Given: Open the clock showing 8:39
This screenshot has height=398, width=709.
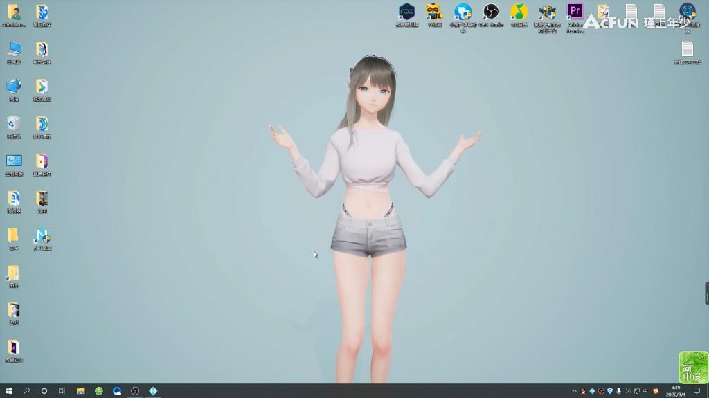Looking at the screenshot, I should [676, 391].
